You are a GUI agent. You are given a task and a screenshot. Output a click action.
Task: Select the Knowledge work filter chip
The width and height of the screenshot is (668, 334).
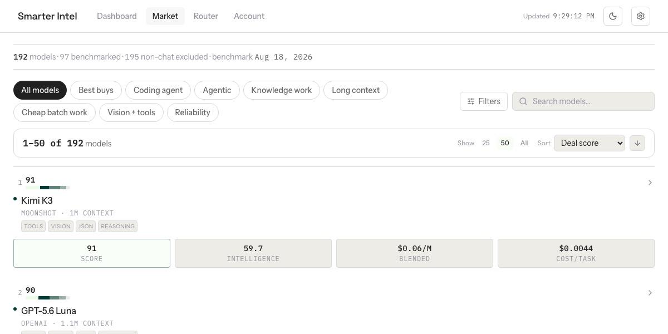(282, 90)
